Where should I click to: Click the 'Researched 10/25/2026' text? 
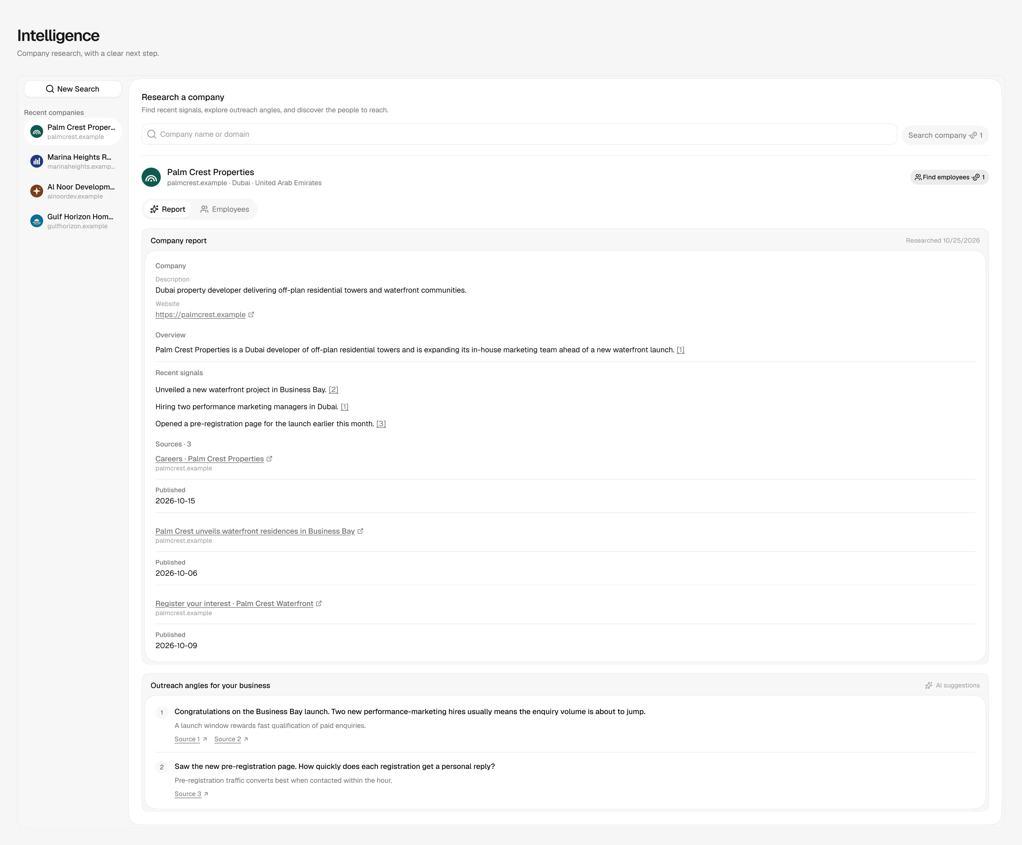[x=943, y=240]
